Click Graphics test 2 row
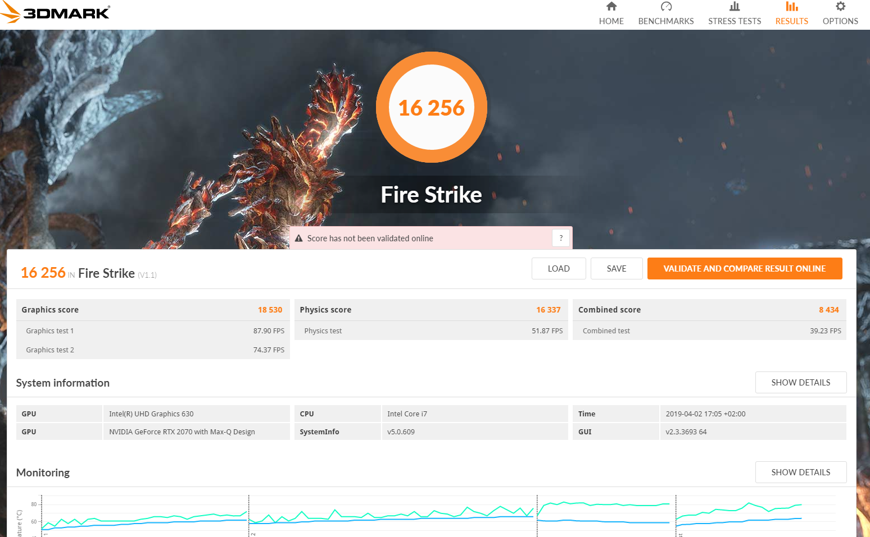Viewport: 870px width, 537px height. click(x=153, y=350)
